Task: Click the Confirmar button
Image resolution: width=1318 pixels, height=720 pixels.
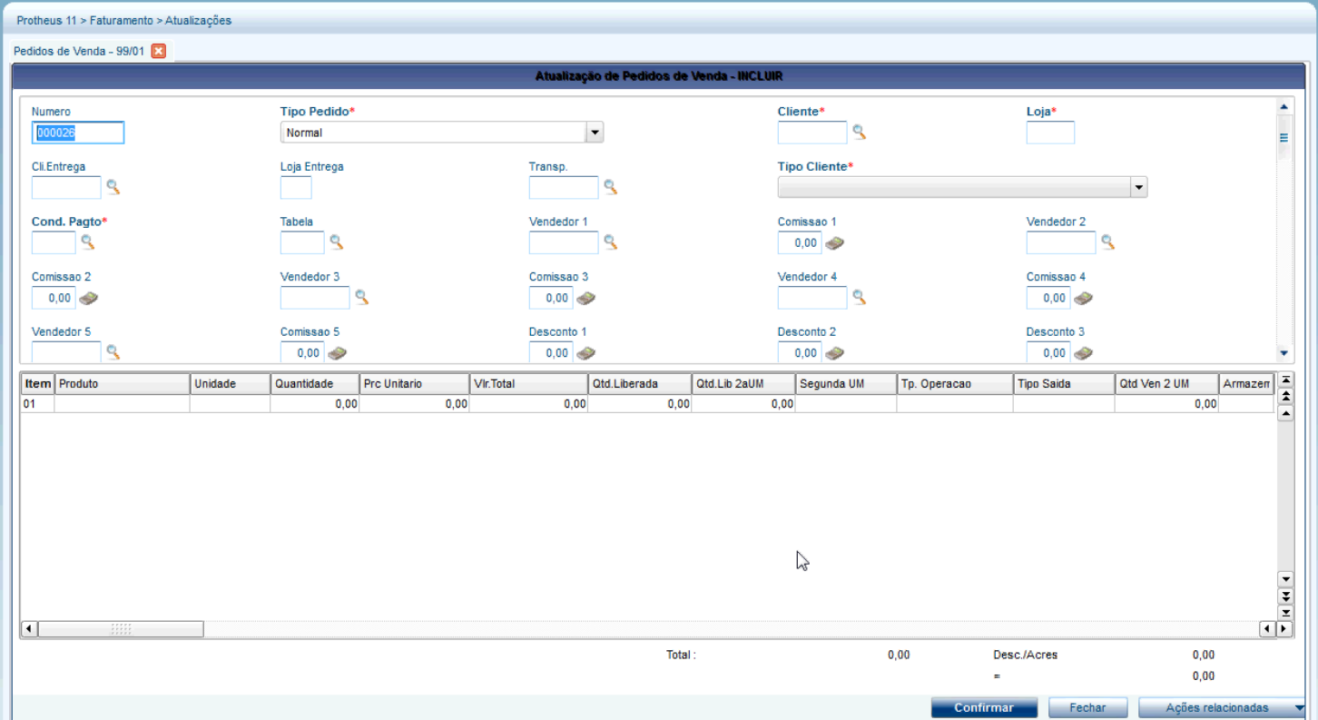Action: click(x=984, y=708)
